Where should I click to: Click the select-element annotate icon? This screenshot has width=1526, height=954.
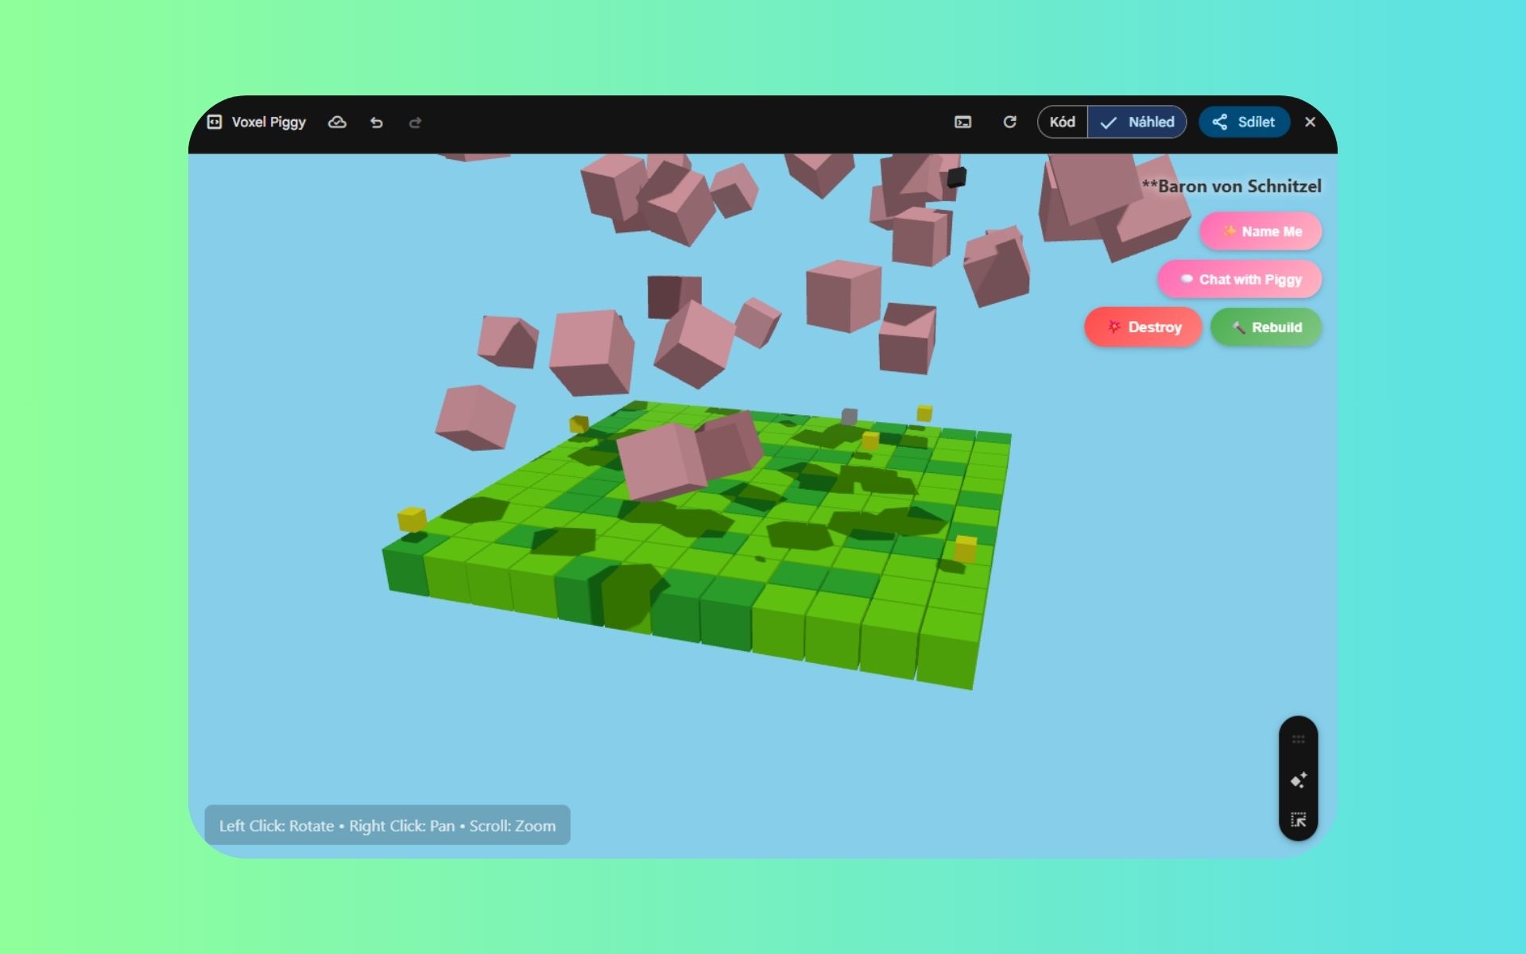click(x=1298, y=820)
